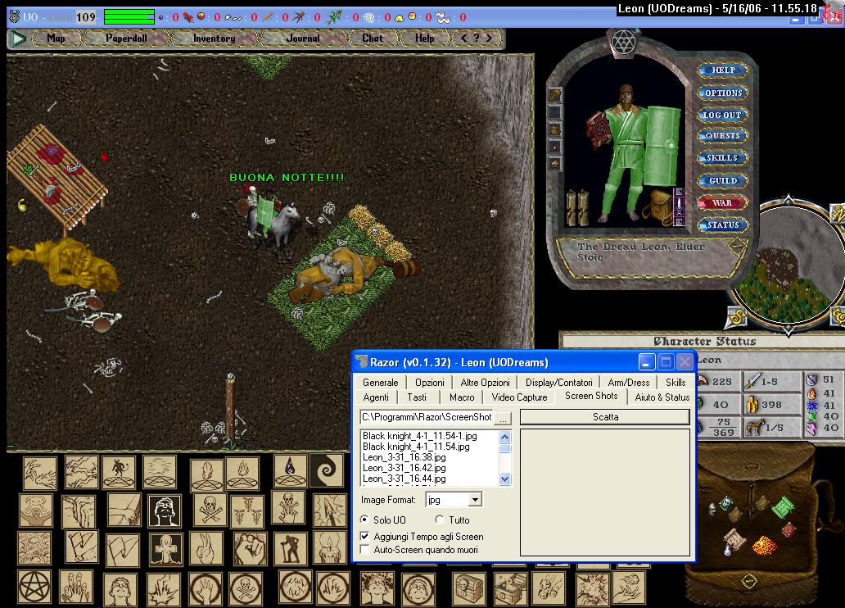Select the ankh tombstone spell icon

pos(166,549)
